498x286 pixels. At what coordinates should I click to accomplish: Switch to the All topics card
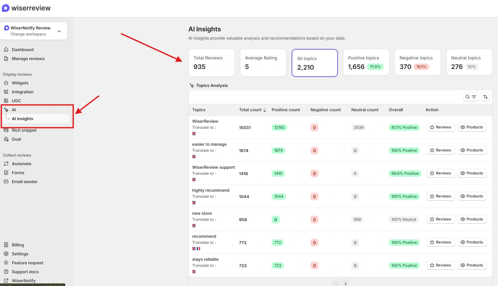pyautogui.click(x=314, y=63)
